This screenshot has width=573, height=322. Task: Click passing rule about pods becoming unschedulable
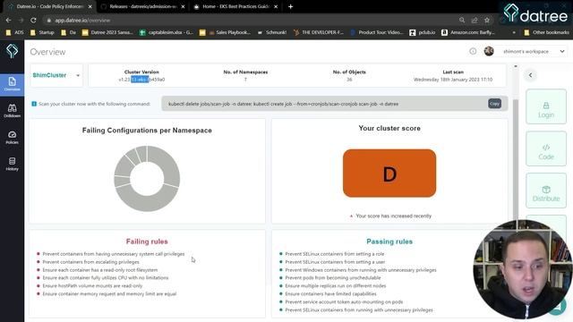(x=333, y=278)
